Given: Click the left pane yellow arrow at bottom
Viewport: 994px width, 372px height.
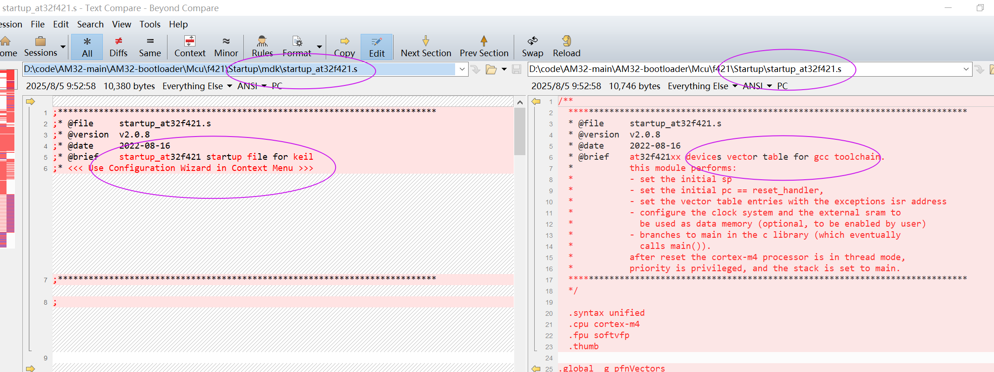Looking at the screenshot, I should (x=31, y=368).
